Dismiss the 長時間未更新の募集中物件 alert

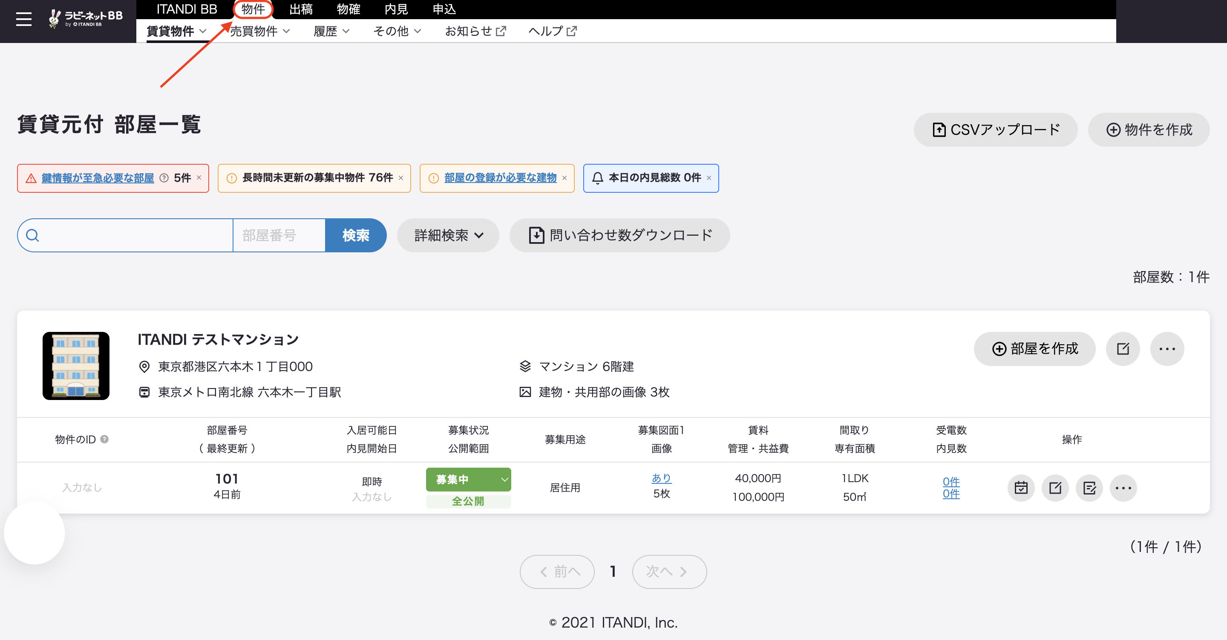401,178
